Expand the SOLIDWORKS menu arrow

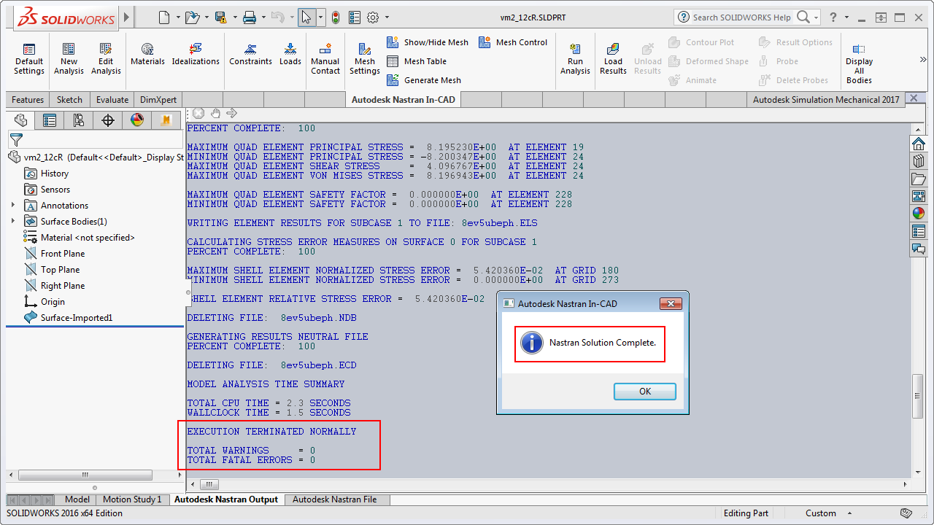[127, 17]
